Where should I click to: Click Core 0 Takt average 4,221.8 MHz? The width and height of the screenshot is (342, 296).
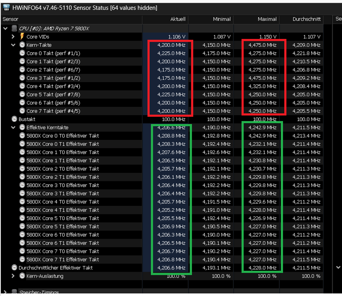tap(307, 53)
